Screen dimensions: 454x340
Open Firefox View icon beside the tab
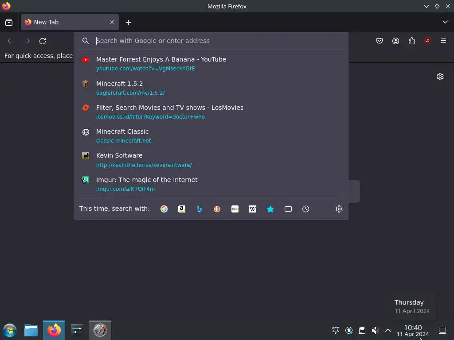9,22
